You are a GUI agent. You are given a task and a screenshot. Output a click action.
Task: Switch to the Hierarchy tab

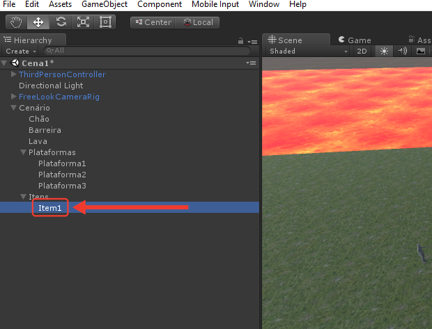[33, 40]
